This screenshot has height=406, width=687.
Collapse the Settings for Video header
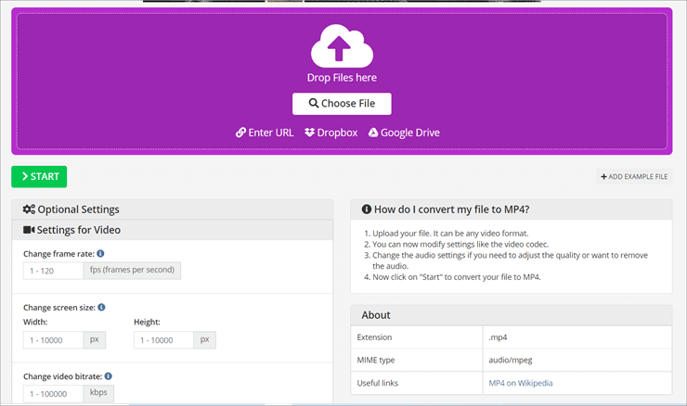(172, 230)
